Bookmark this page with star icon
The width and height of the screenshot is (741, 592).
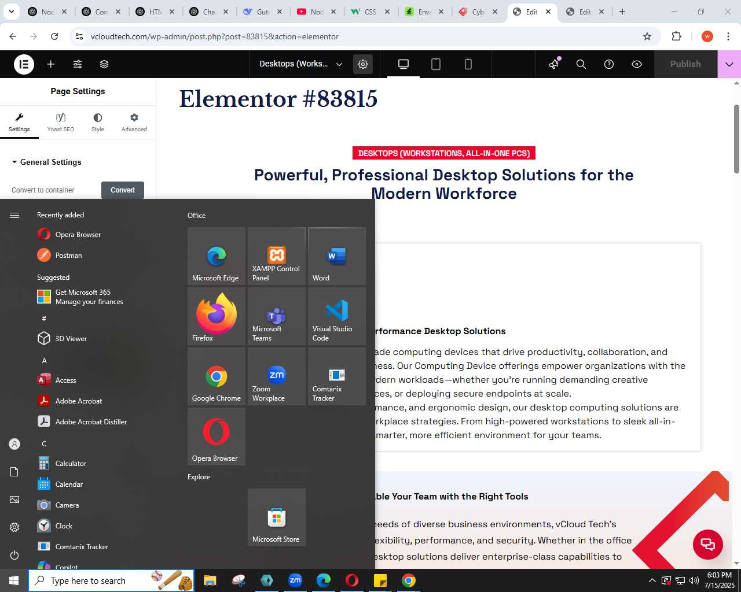(x=647, y=36)
